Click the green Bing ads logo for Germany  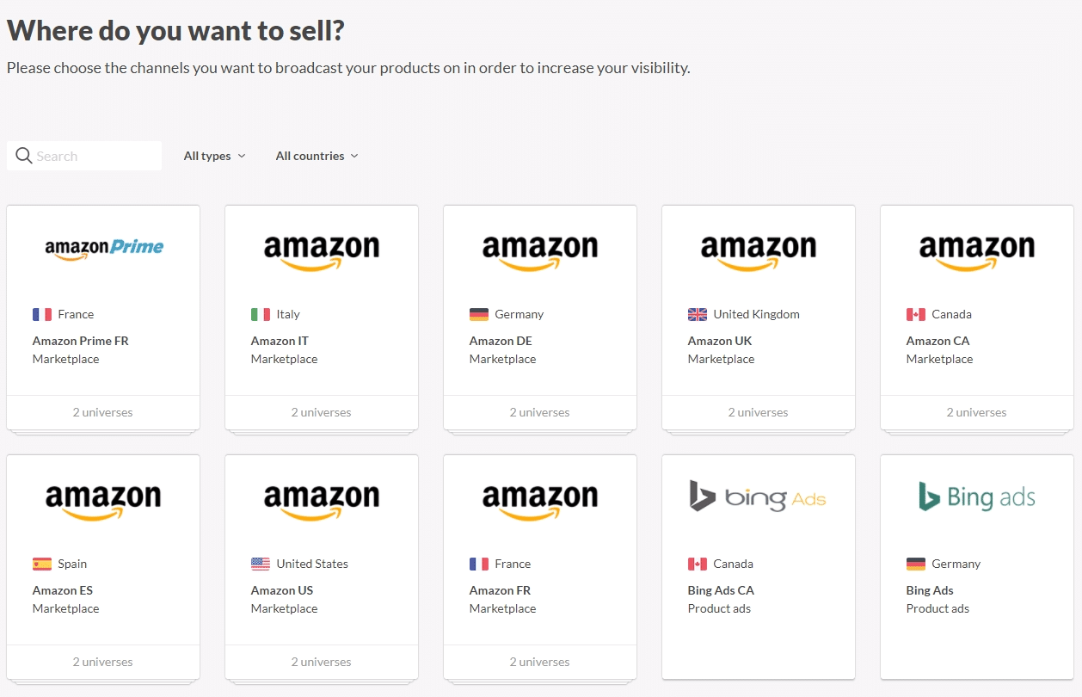point(976,497)
